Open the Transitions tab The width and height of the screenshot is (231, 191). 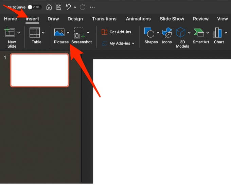tap(104, 19)
